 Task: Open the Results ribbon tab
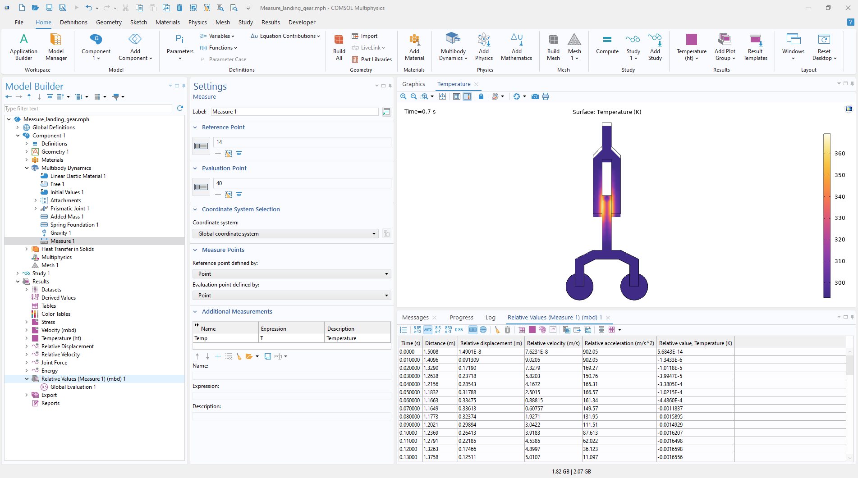tap(271, 22)
